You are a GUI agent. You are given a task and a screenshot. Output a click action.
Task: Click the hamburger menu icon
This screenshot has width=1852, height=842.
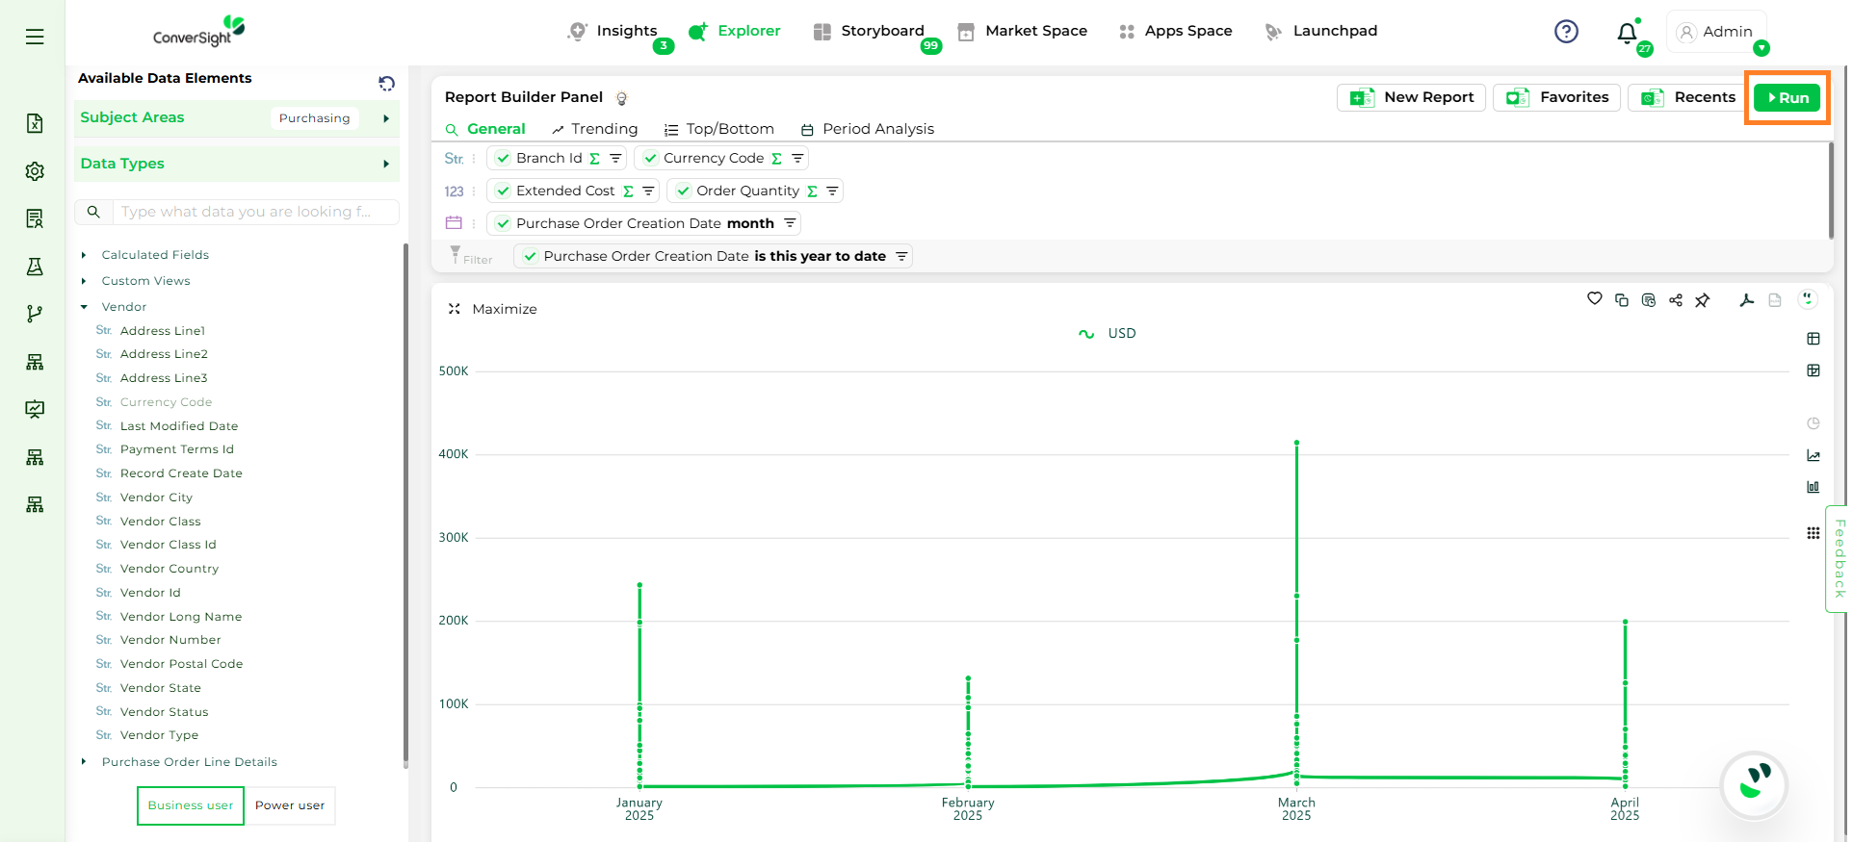pyautogui.click(x=35, y=37)
